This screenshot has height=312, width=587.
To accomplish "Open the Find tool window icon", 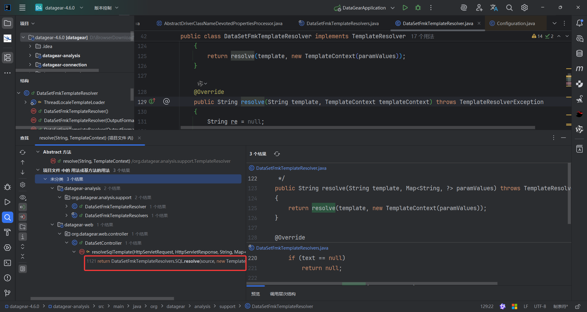I will [x=7, y=217].
